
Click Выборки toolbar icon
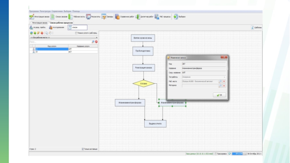point(176,17)
